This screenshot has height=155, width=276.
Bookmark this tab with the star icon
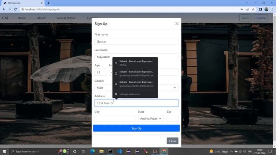(253, 9)
